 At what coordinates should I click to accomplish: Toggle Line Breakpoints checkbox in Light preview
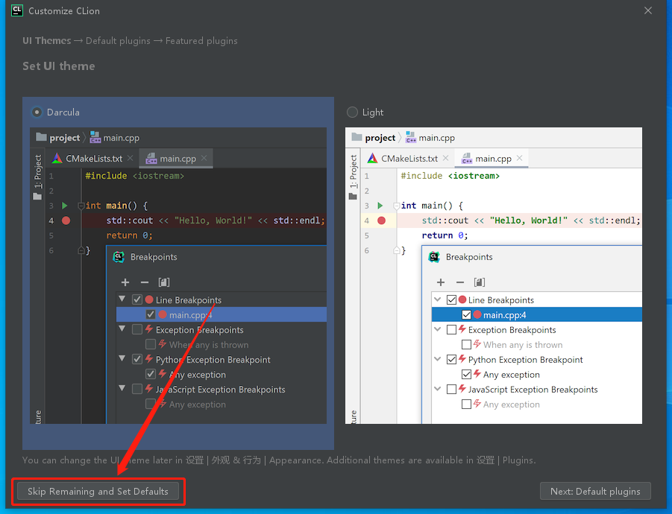[451, 299]
